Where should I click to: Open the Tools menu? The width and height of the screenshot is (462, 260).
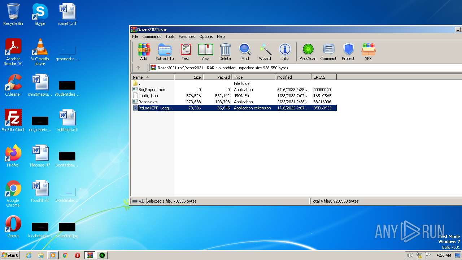click(170, 36)
